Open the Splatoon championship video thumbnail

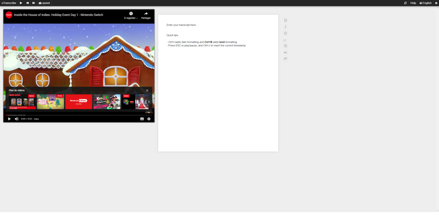pyautogui.click(x=107, y=102)
